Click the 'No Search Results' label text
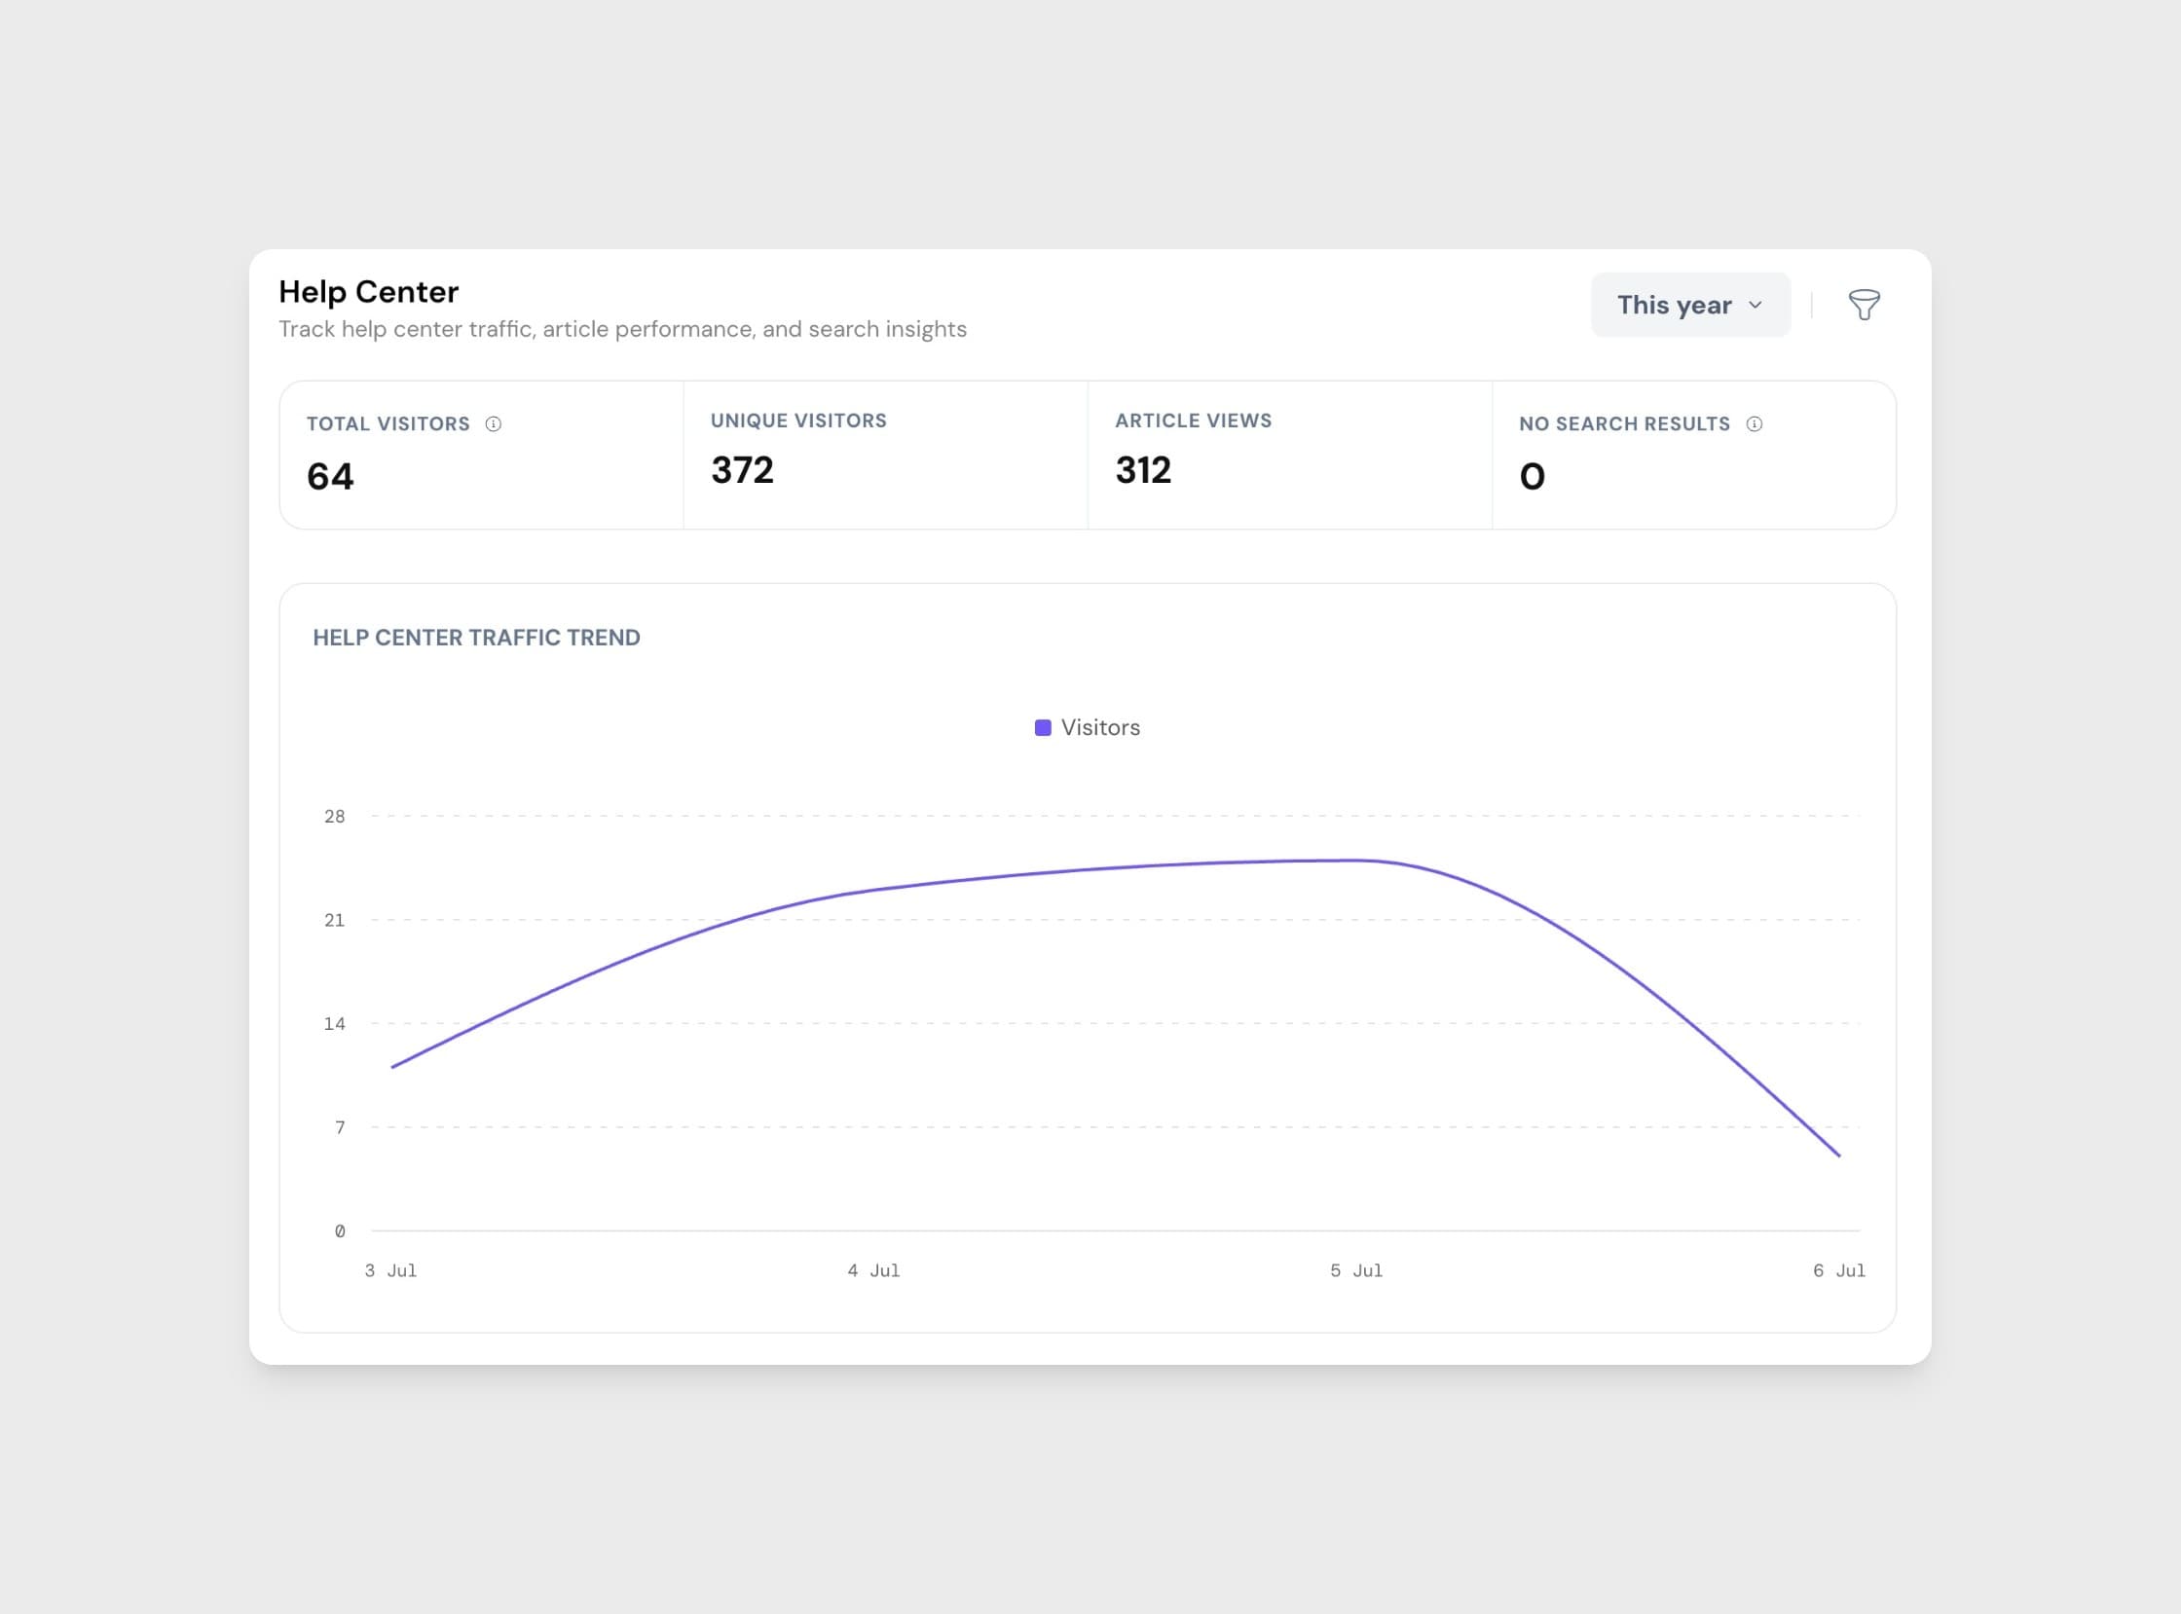This screenshot has height=1614, width=2181. [1624, 424]
